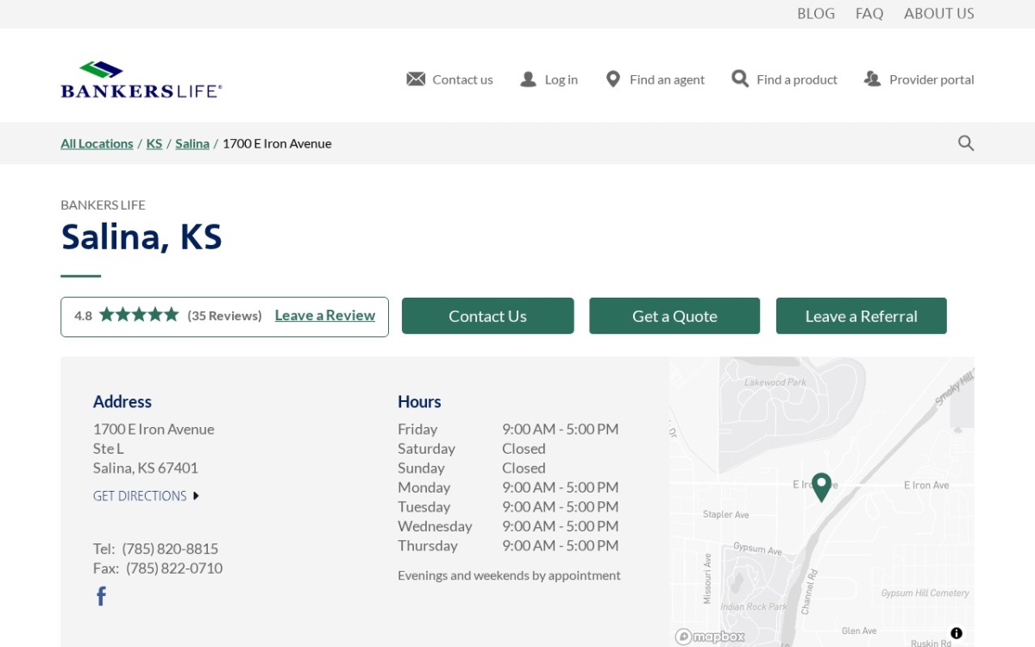Go to the Log in page
The image size is (1035, 647).
[561, 79]
